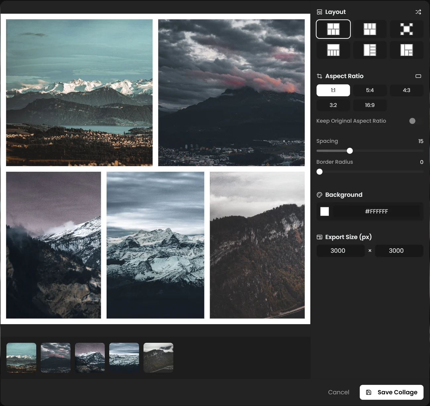Viewport: 430px width, 406px height.
Task: Set aspect ratio to 5:4
Action: coord(370,90)
